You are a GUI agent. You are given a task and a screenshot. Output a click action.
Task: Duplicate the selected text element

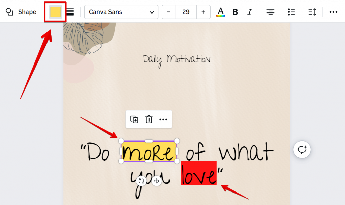pyautogui.click(x=134, y=119)
